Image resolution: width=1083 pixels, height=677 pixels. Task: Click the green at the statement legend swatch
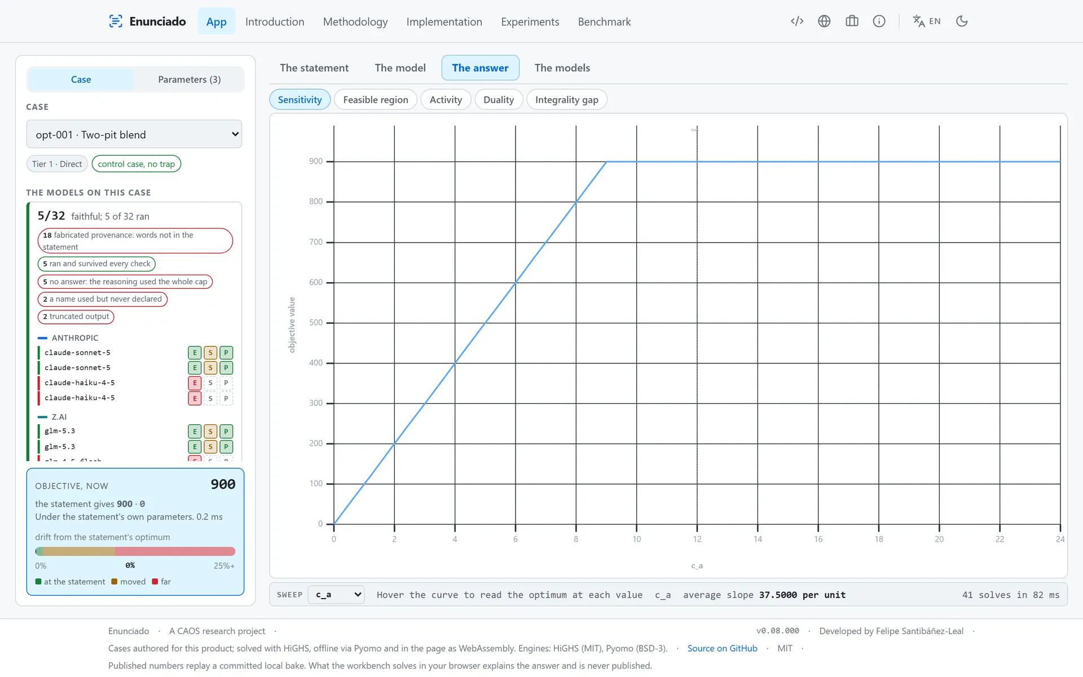[x=38, y=582]
